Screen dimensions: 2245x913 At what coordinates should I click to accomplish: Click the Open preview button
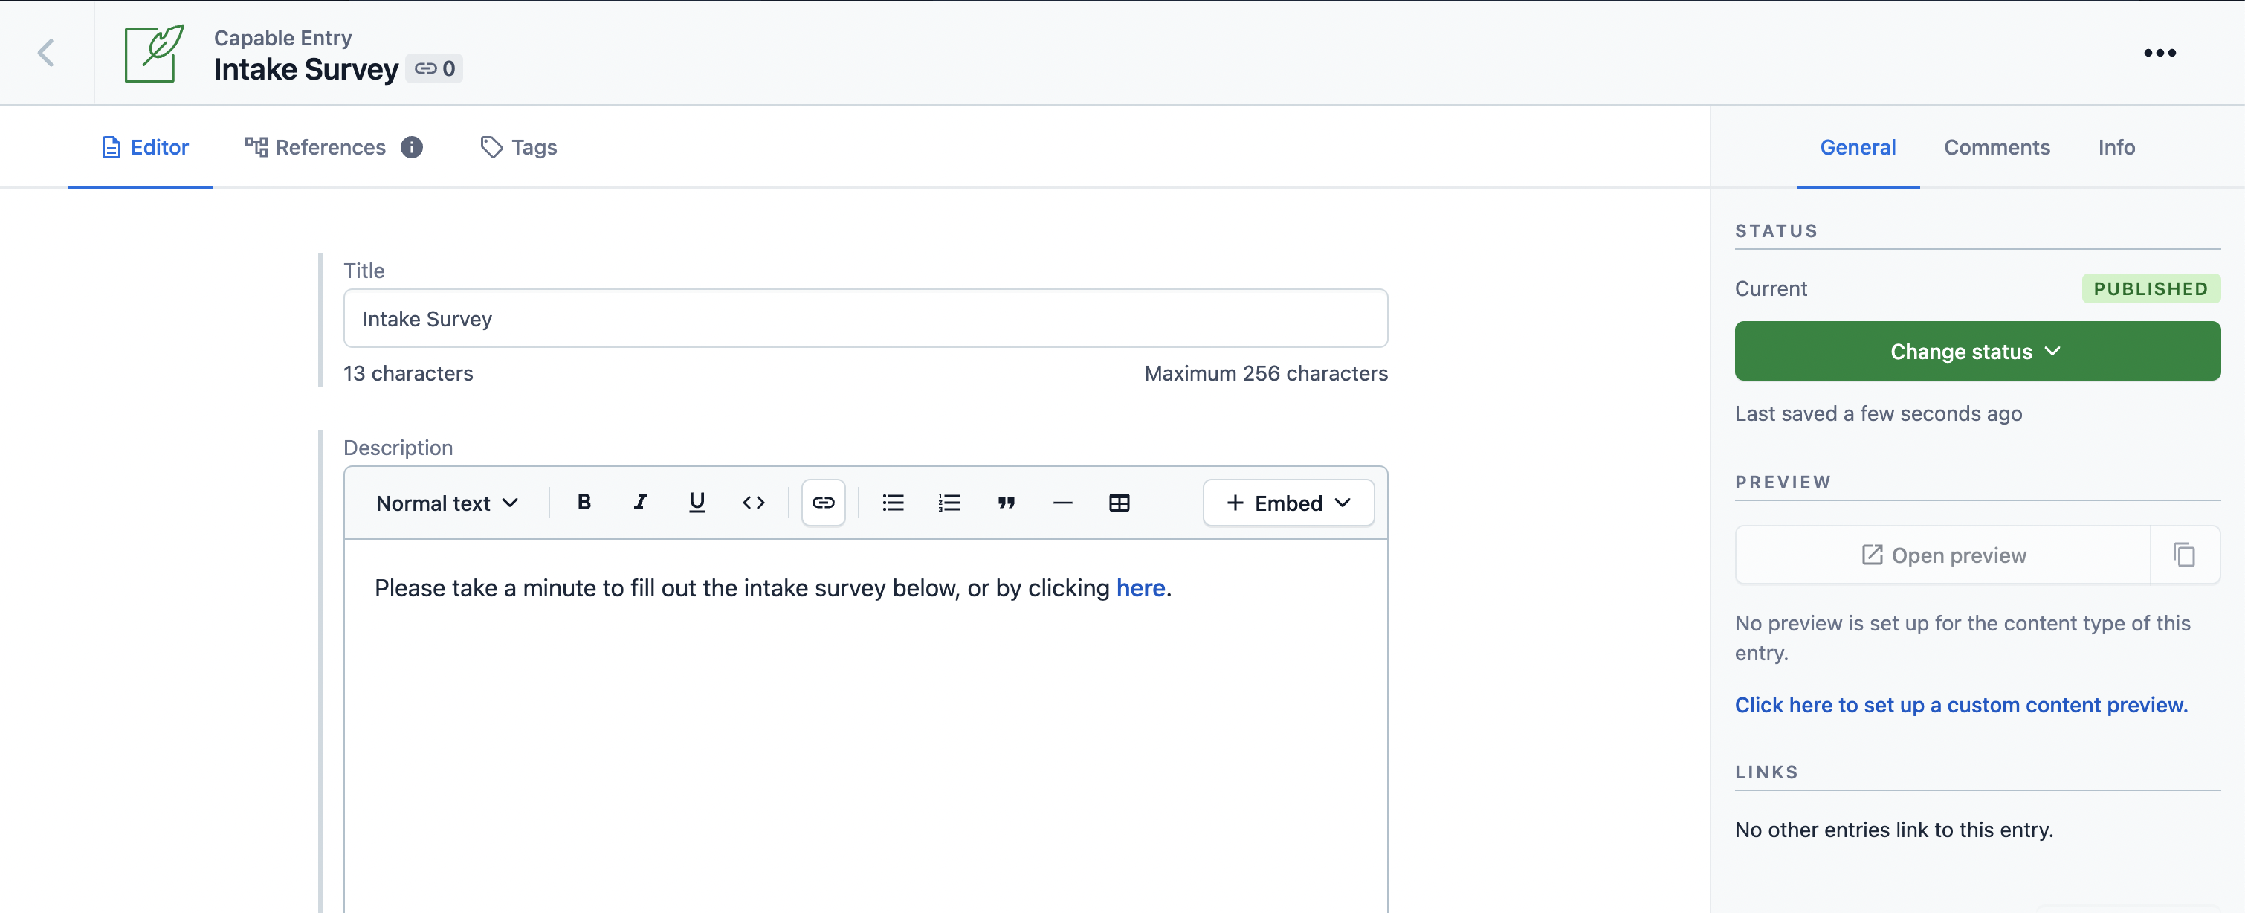pos(1942,555)
